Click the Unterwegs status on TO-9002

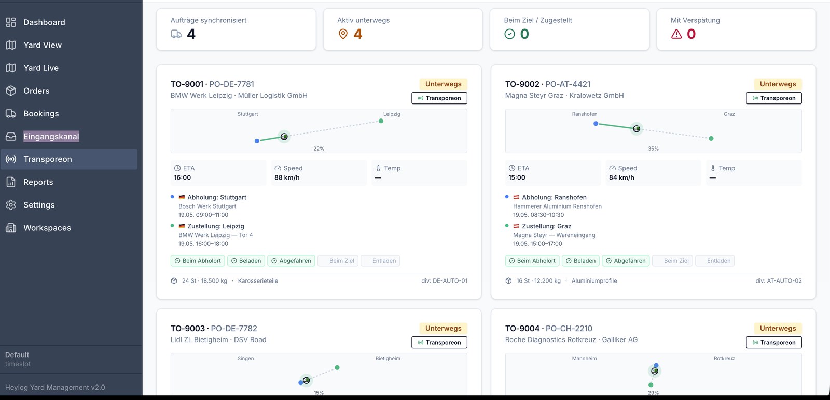[x=778, y=84]
